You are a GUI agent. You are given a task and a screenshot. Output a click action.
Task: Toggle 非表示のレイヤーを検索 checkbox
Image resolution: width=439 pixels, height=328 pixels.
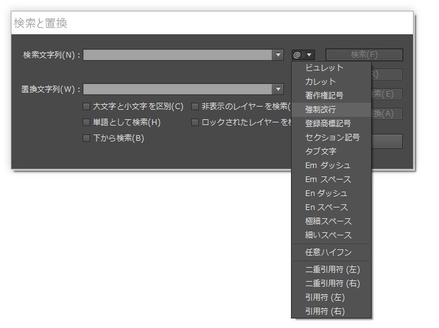(x=195, y=107)
